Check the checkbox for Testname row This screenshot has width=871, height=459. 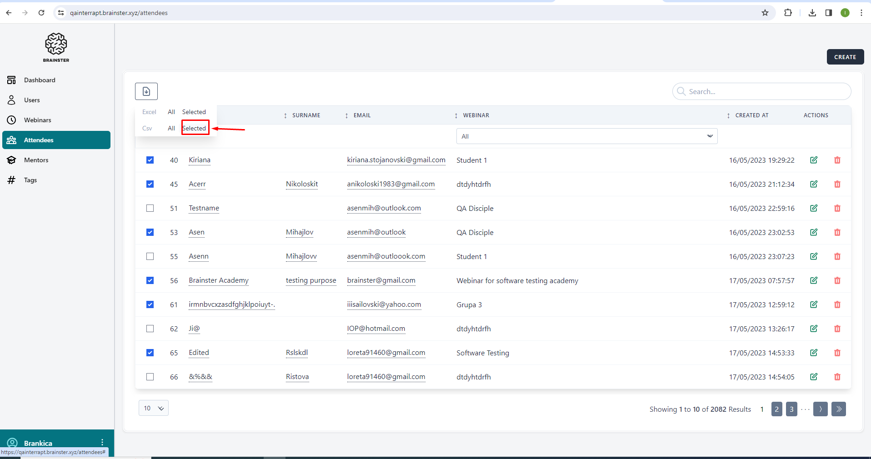coord(150,208)
